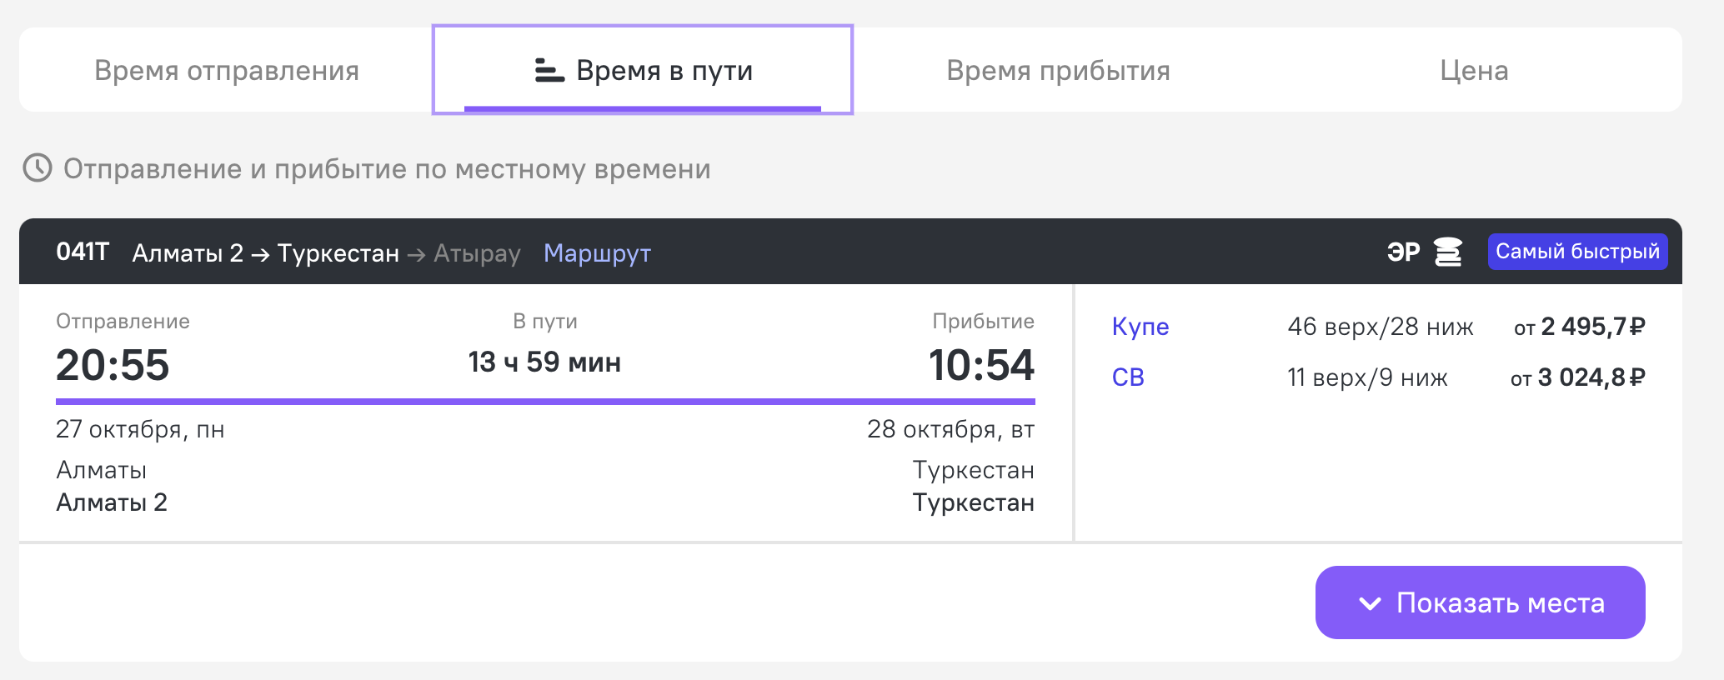Expand seats with Показать места button
The image size is (1724, 680).
(1480, 602)
